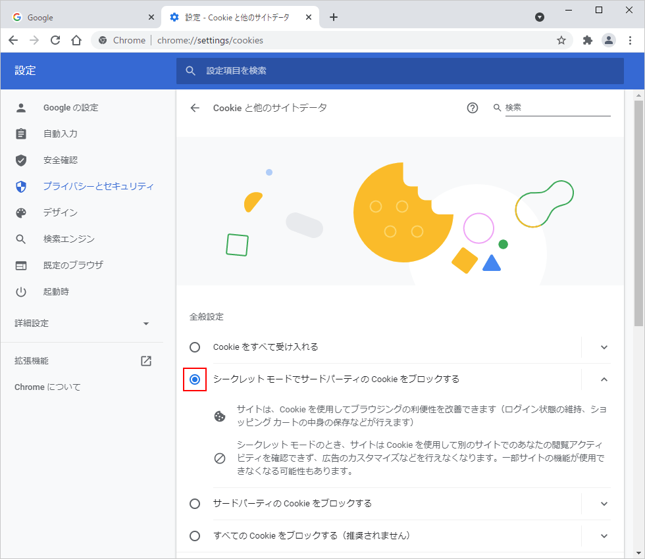Click Google の設定 person icon
This screenshot has height=559, width=645.
[x=21, y=108]
